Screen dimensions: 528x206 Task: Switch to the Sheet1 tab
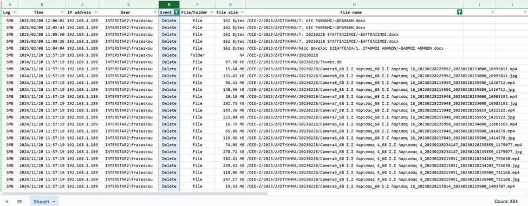(44, 201)
